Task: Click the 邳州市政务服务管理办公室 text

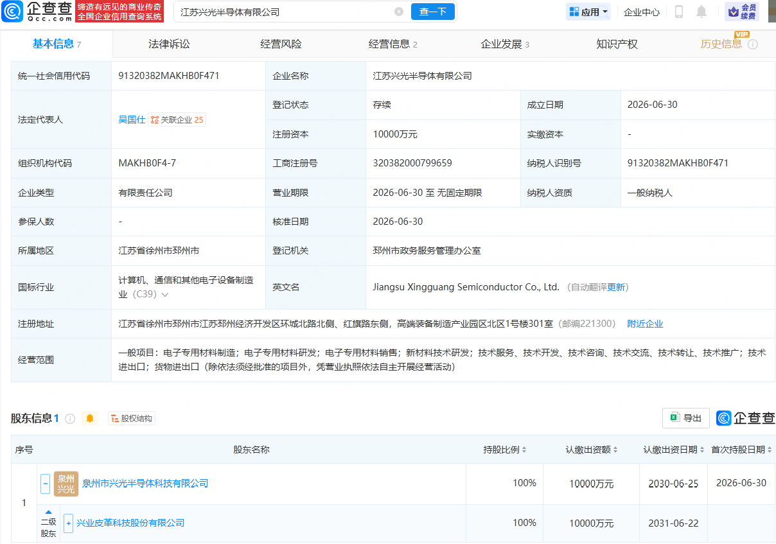Action: coord(427,250)
